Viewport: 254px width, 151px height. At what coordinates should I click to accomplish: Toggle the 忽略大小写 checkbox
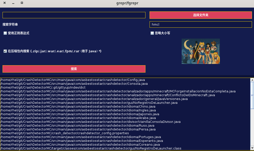152,33
